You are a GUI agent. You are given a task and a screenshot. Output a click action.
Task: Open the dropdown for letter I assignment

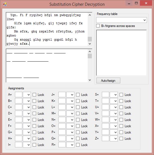tap(29, 145)
